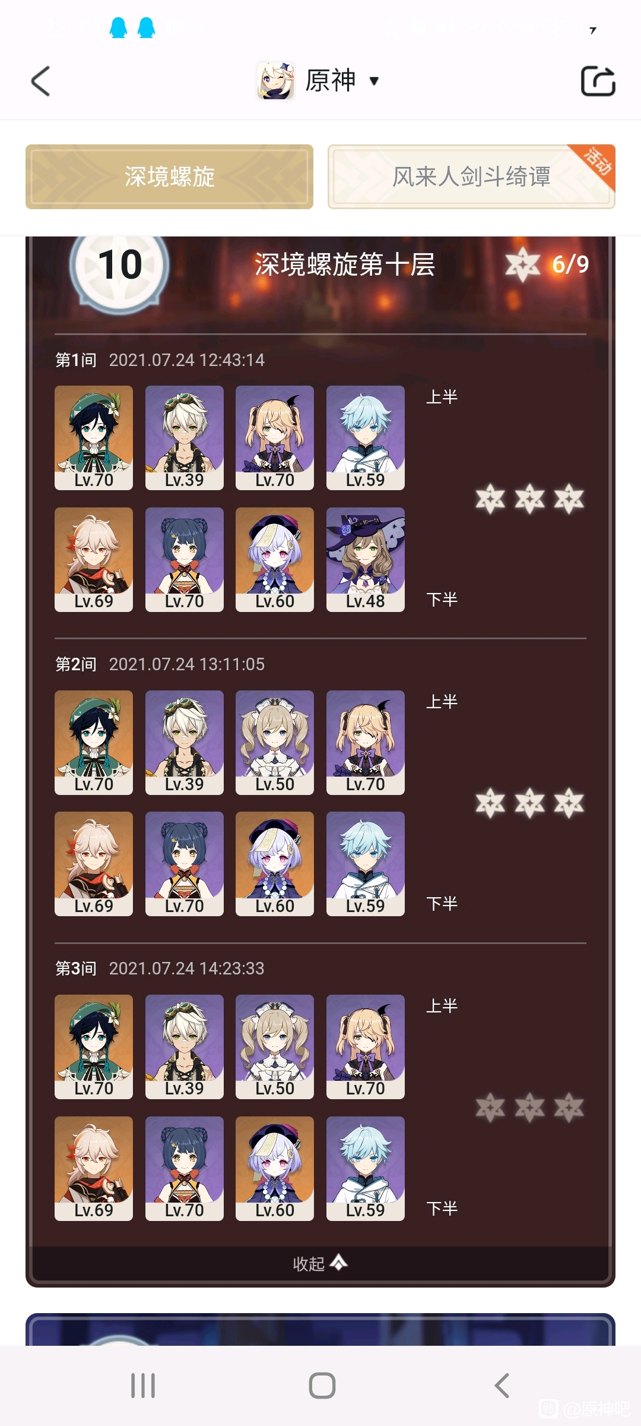
Task: Open the next floor card below
Action: pos(320,1329)
